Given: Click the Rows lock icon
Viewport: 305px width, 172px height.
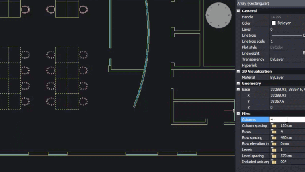Looking at the screenshot, I should point(274,132).
